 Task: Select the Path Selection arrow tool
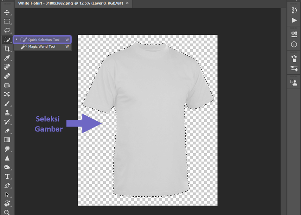click(x=7, y=195)
